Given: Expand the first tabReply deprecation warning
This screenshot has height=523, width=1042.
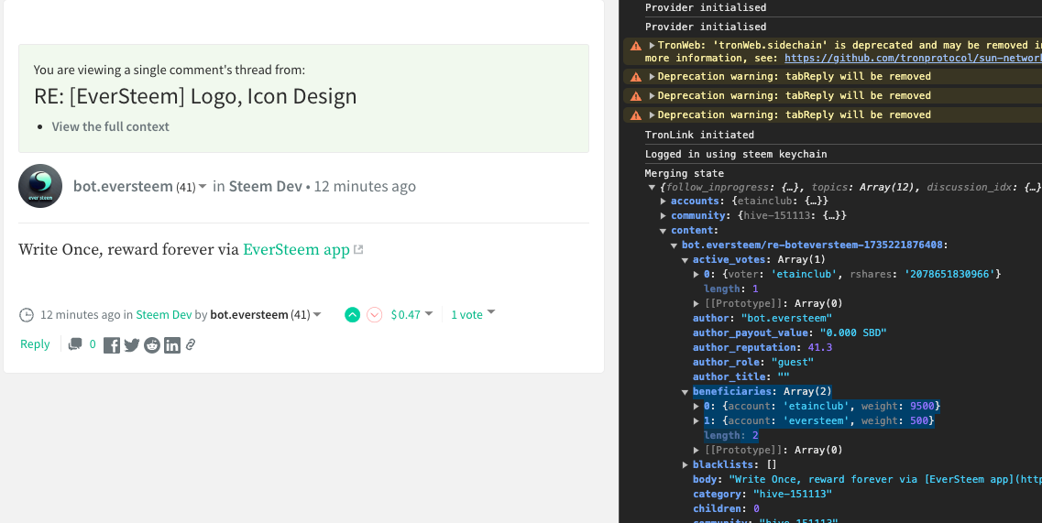Looking at the screenshot, I should coord(653,76).
